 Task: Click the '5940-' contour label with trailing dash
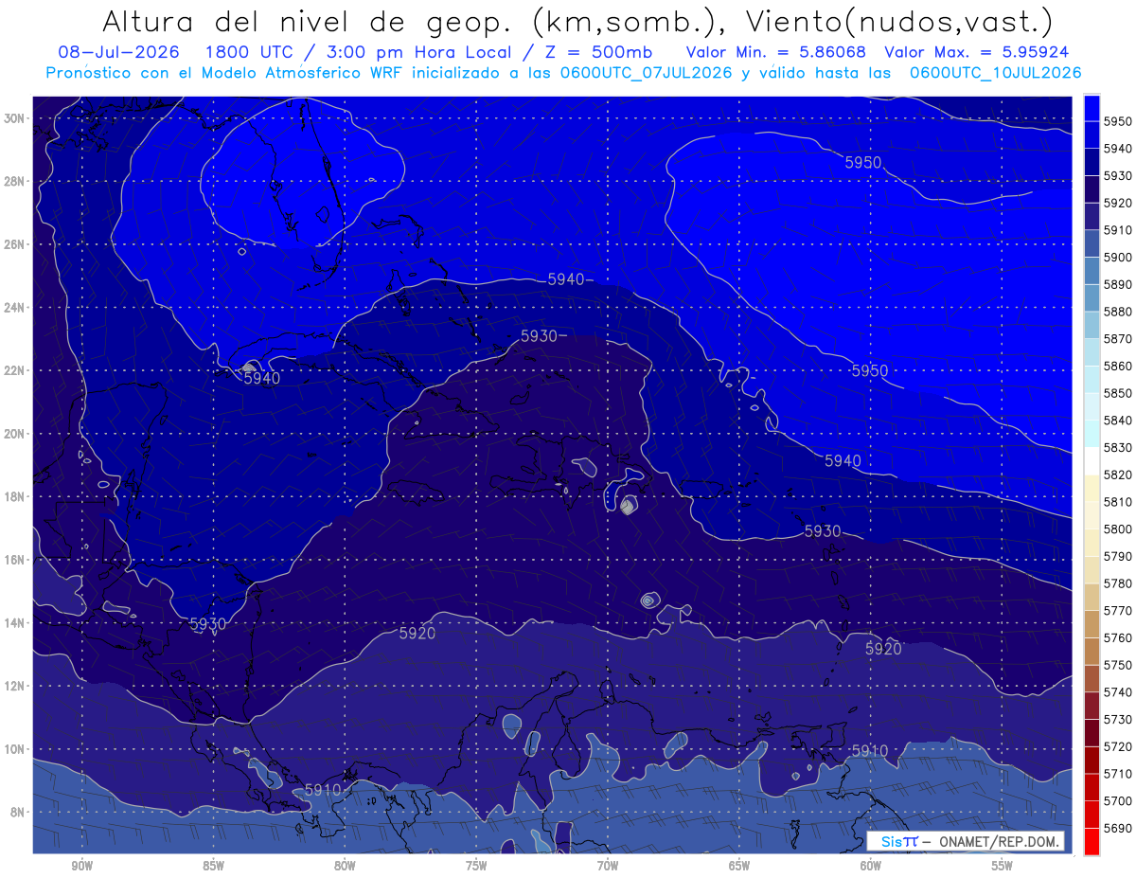(x=571, y=278)
